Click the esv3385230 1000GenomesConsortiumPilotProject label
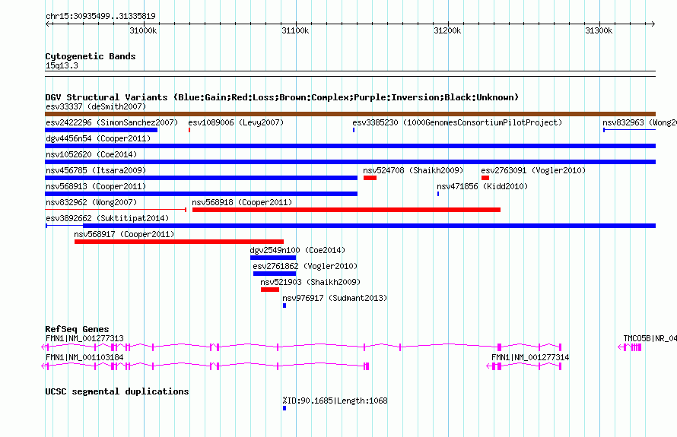This screenshot has width=677, height=437. pyautogui.click(x=457, y=122)
